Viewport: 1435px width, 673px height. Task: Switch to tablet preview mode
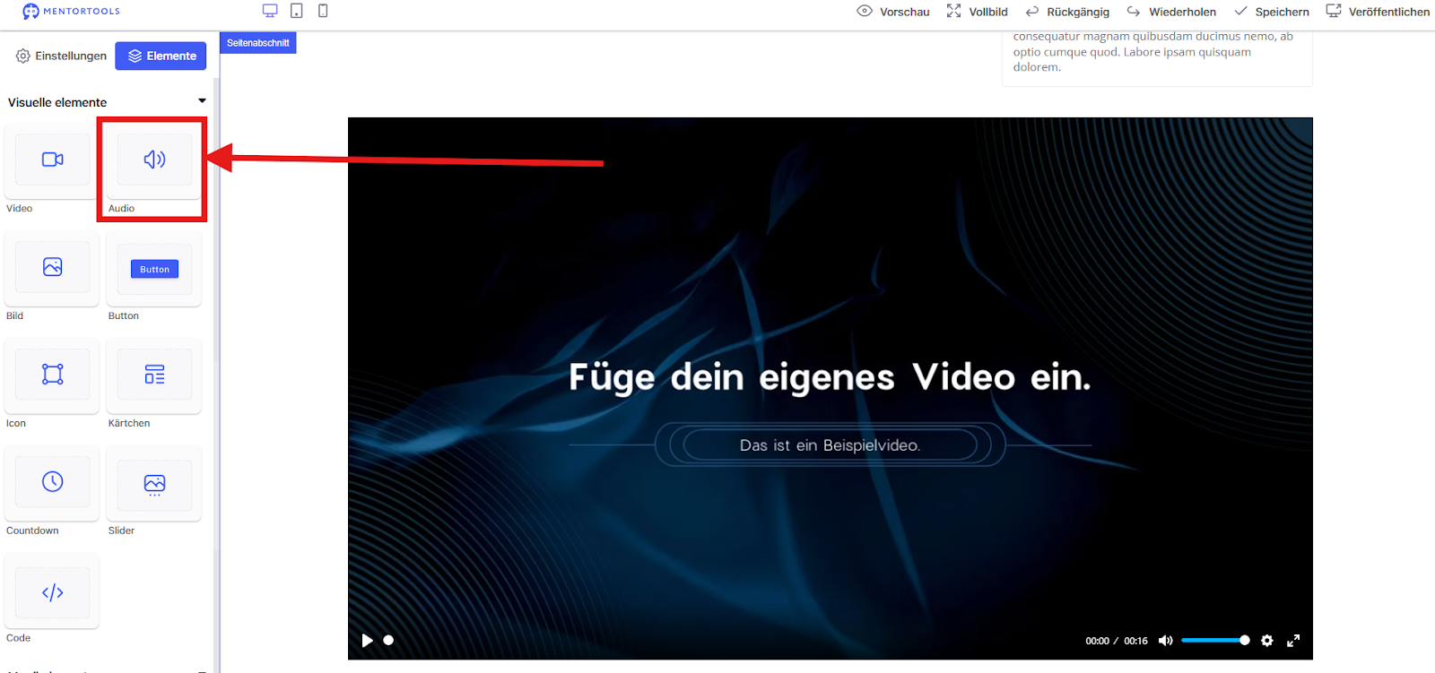(x=297, y=11)
